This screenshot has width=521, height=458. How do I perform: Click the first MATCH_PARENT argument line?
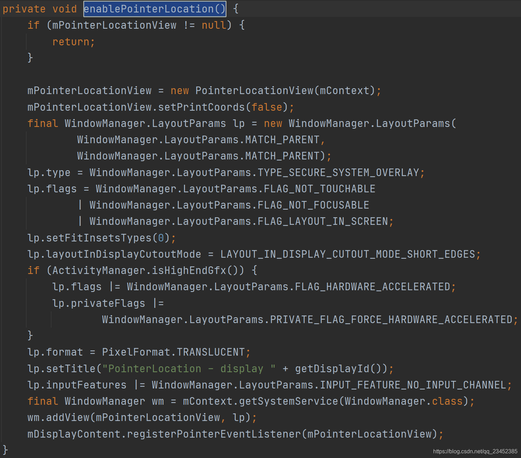[x=201, y=140]
